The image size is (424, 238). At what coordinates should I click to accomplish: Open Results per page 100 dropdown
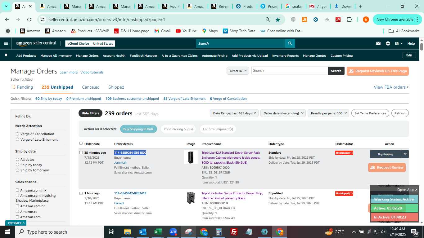(x=328, y=113)
